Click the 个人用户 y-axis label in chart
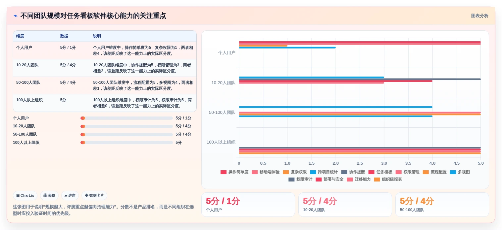 (x=227, y=53)
